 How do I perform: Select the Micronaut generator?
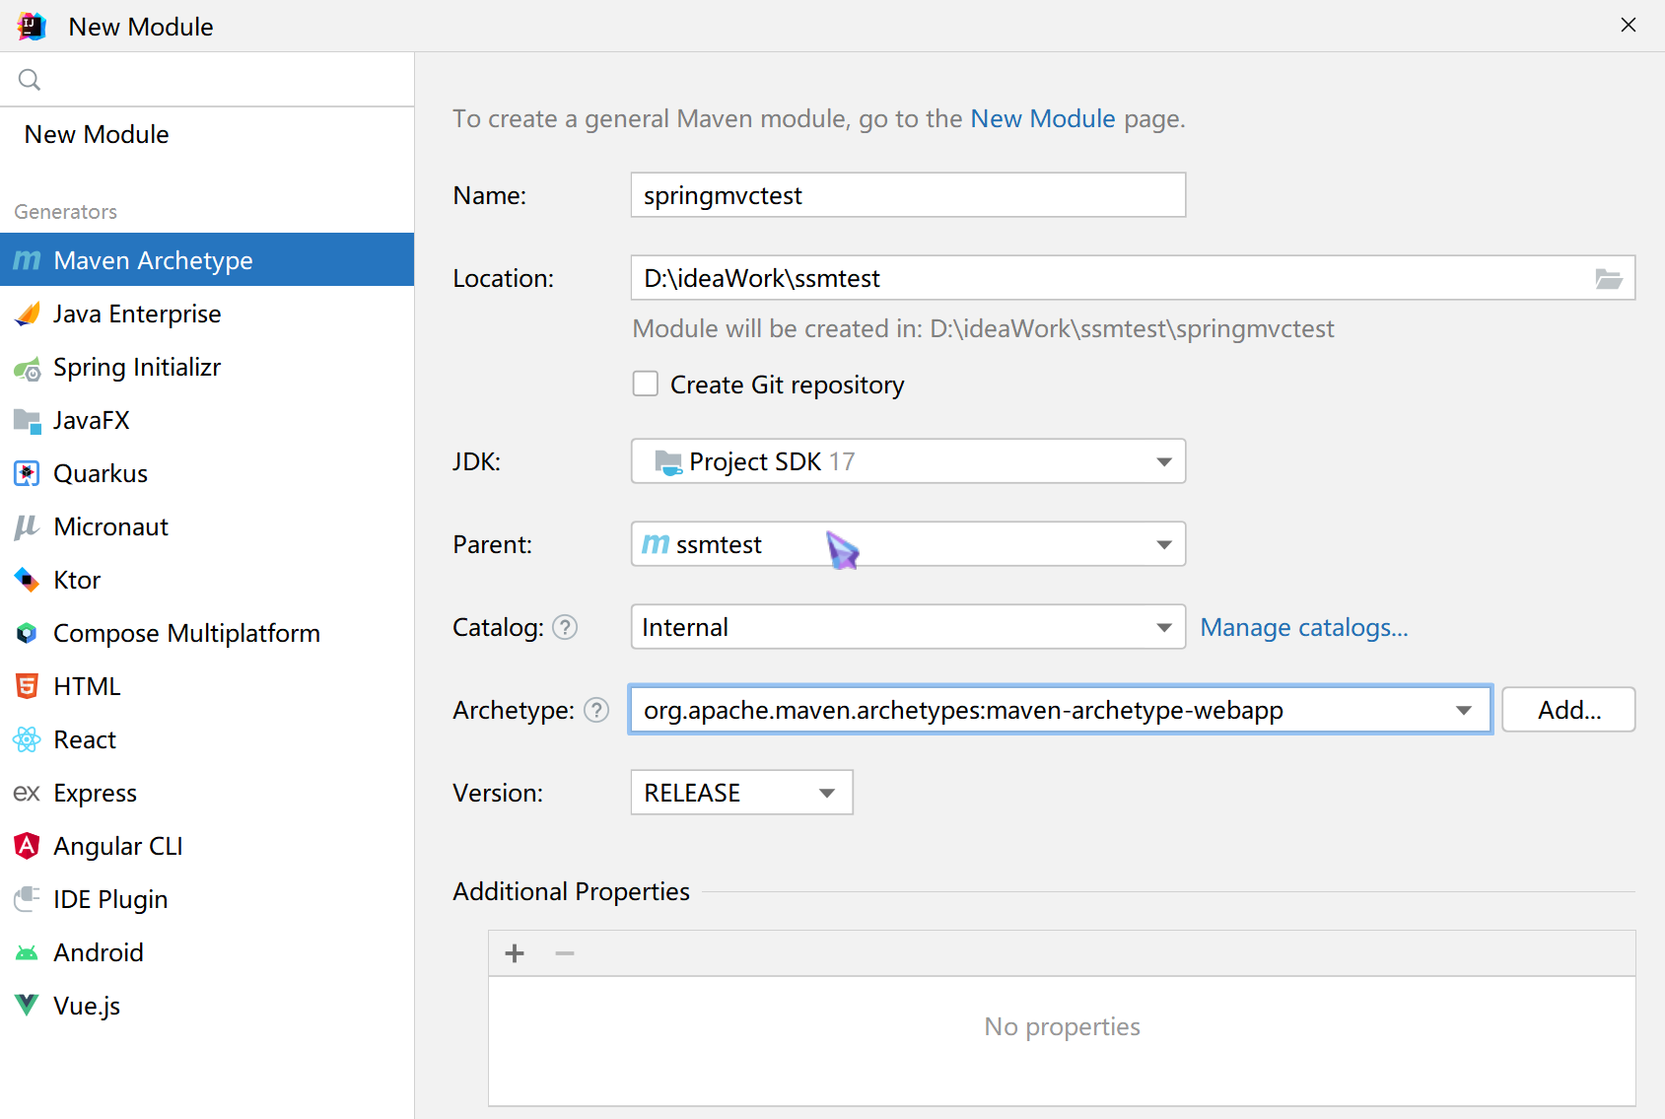(207, 526)
